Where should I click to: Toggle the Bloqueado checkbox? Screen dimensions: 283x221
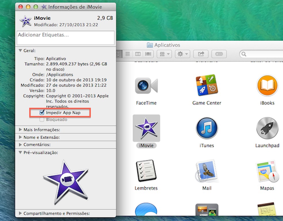tap(42, 119)
